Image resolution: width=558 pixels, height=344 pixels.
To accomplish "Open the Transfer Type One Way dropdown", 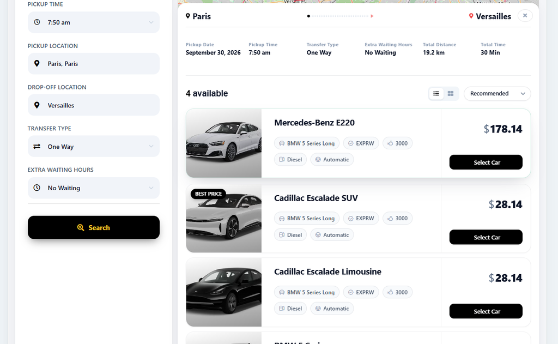I will pos(94,146).
